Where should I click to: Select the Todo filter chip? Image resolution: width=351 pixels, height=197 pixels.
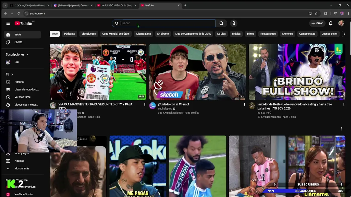tap(55, 34)
